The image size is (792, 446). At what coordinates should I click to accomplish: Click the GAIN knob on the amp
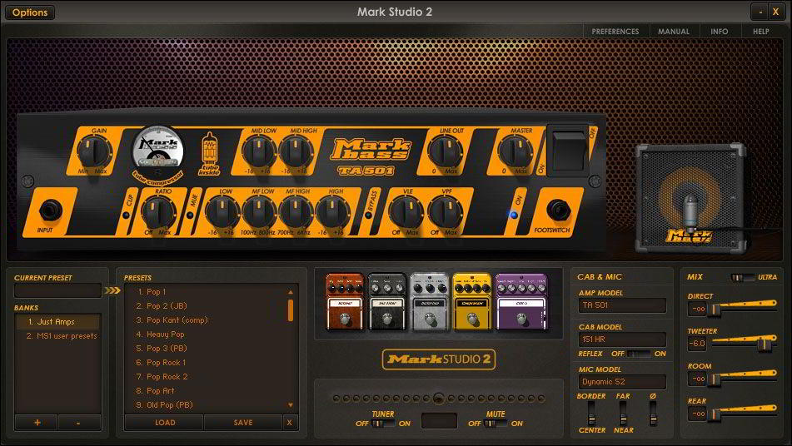click(x=95, y=152)
